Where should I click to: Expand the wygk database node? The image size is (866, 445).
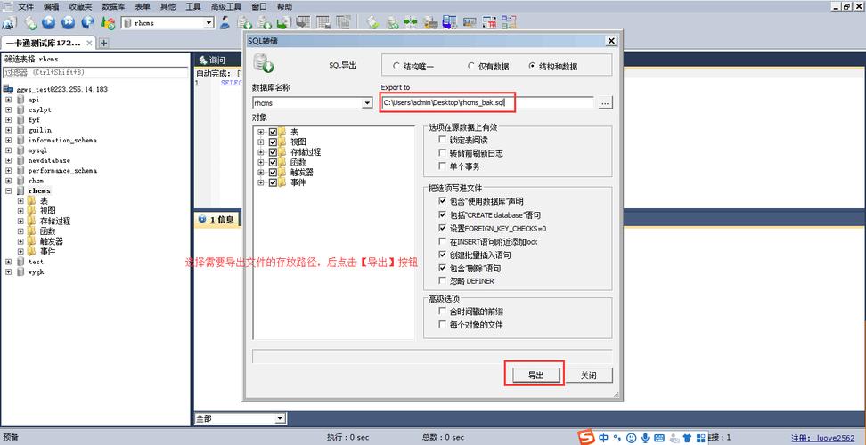[9, 271]
